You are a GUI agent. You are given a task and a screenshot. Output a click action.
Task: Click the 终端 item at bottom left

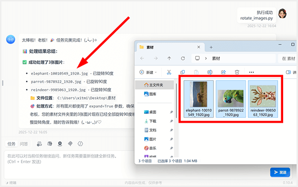[x=11, y=183]
